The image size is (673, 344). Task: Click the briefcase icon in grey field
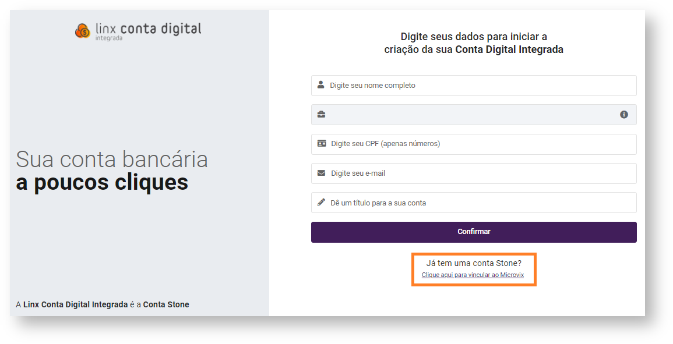tap(321, 115)
